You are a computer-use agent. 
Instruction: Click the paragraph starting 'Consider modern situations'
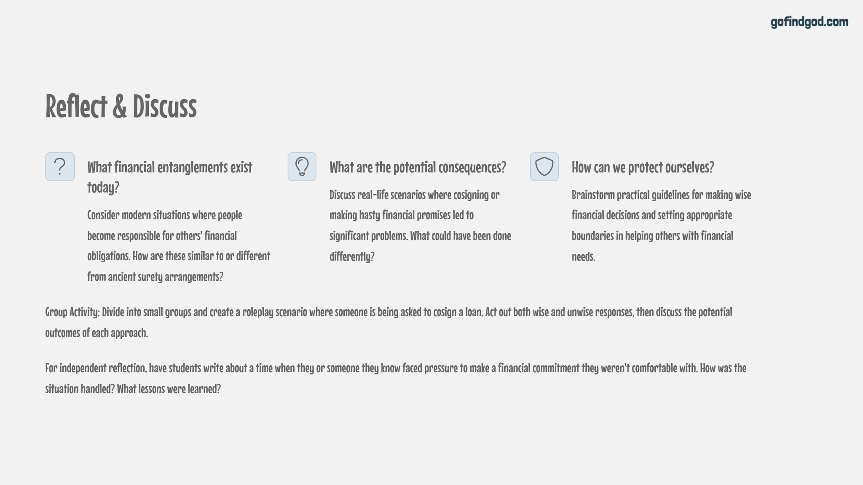tap(179, 246)
